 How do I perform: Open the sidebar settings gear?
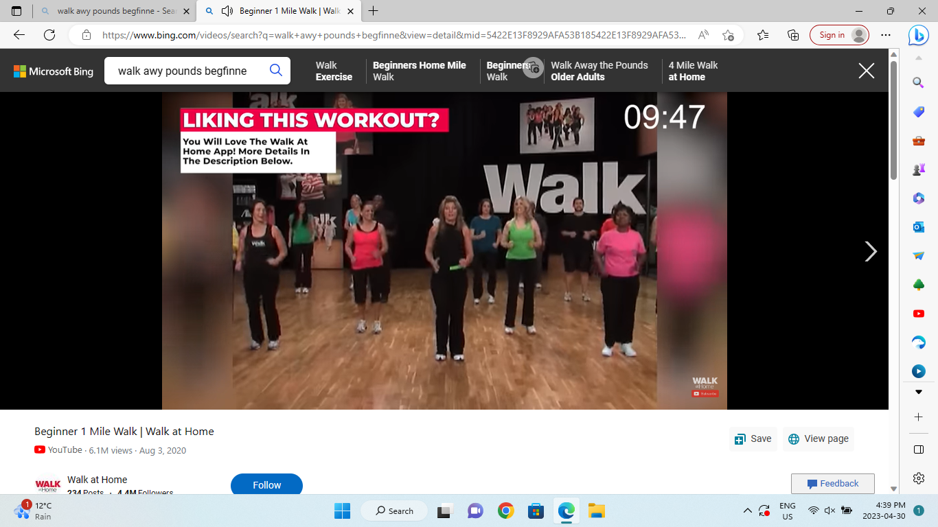(x=918, y=478)
